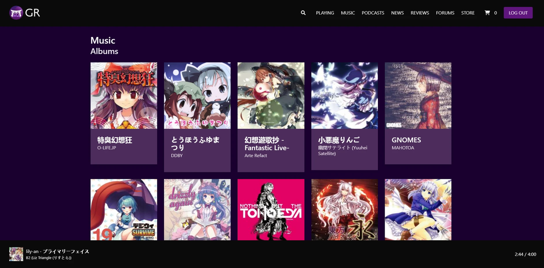Visit the STORE nav link

pos(468,13)
